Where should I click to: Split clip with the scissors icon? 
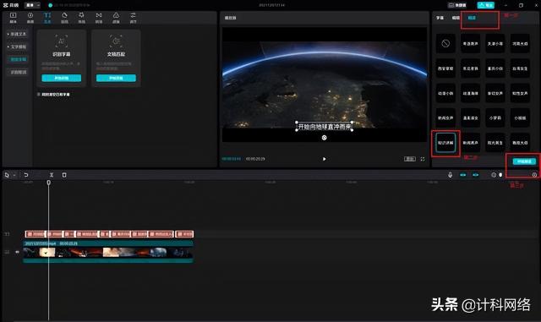pyautogui.click(x=52, y=175)
